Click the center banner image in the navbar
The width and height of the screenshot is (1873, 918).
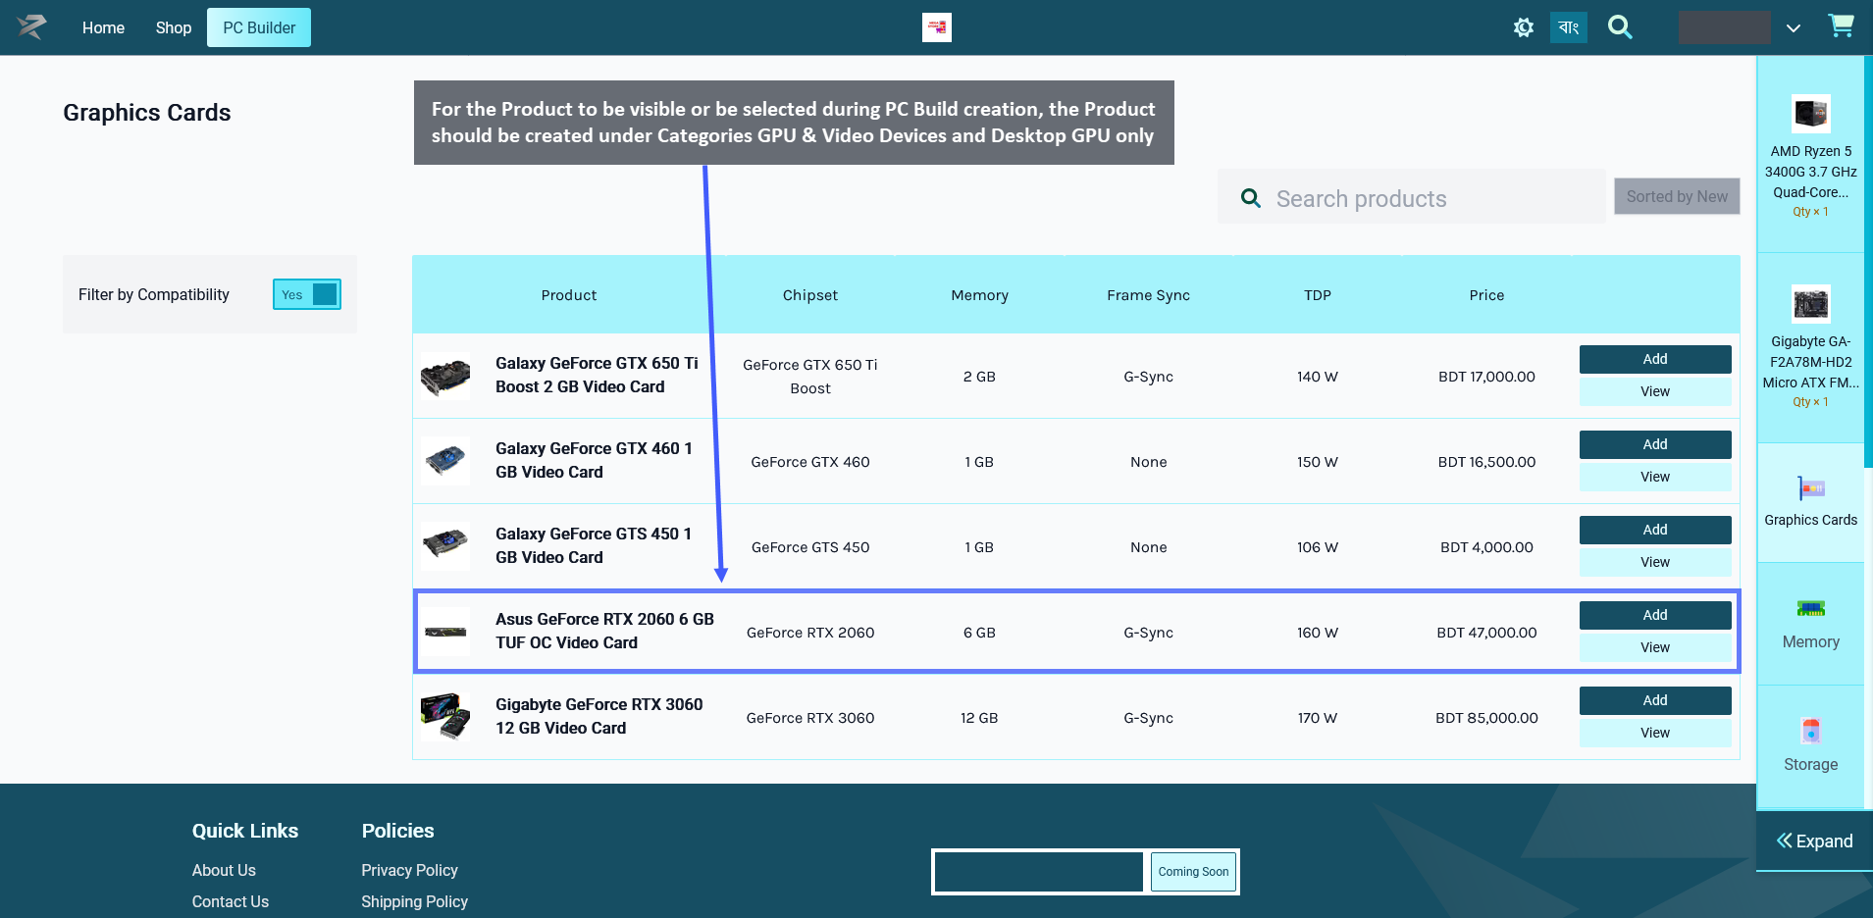point(937,27)
